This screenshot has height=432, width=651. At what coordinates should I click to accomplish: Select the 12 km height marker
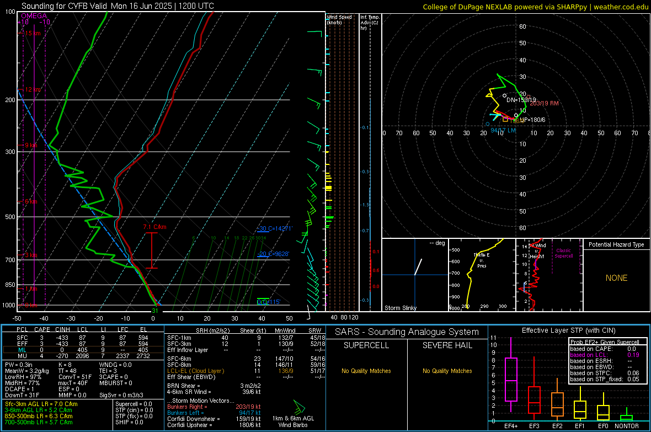click(x=33, y=89)
